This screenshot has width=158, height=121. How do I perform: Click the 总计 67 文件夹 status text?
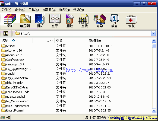[96, 117]
